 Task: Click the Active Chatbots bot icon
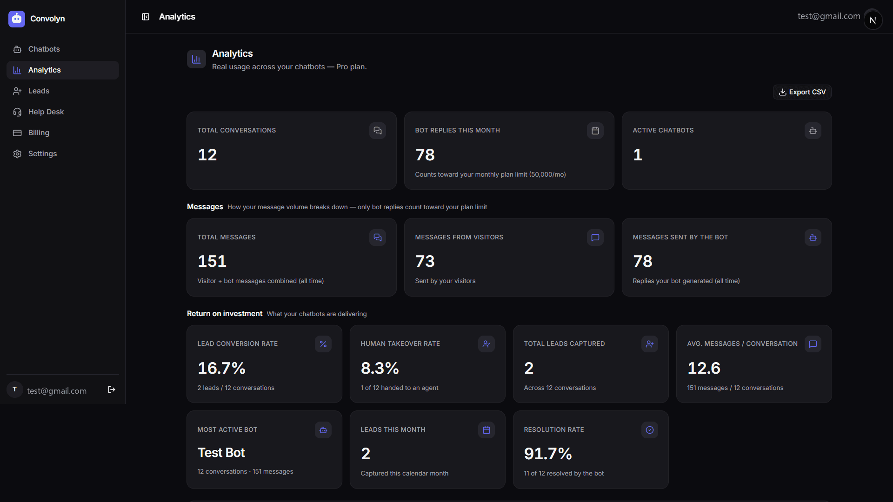pos(813,131)
